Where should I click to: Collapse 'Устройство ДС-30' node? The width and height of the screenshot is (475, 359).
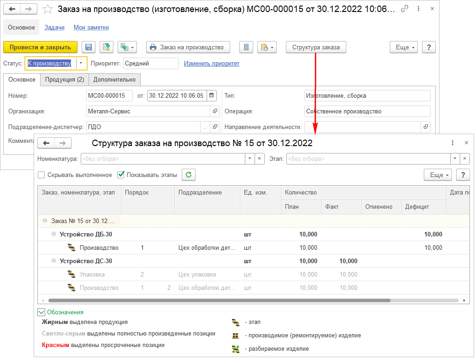53,261
